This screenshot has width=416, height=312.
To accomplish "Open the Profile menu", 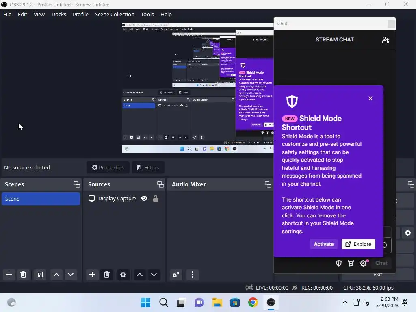I will click(x=80, y=14).
